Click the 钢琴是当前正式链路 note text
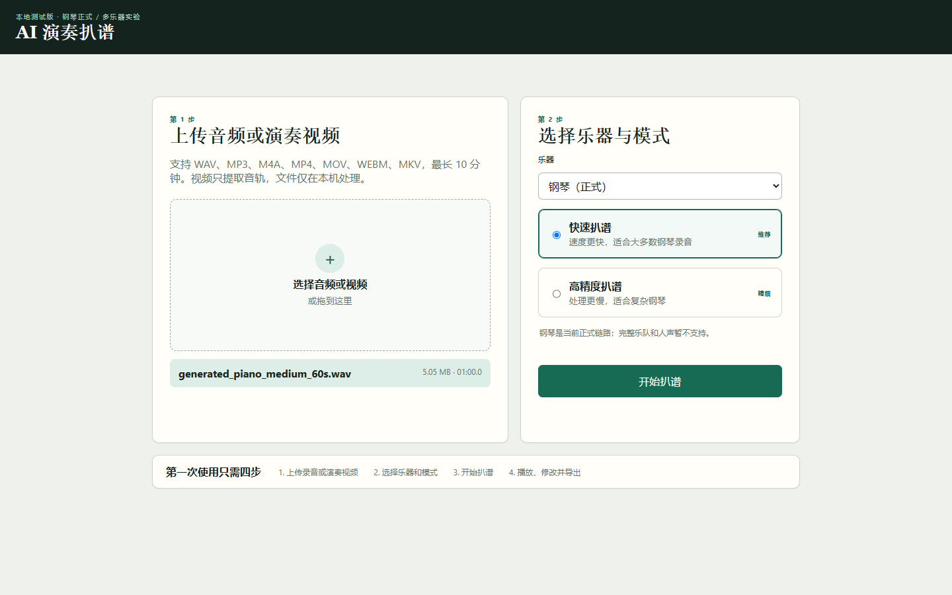Viewport: 952px width, 595px height. 625,333
